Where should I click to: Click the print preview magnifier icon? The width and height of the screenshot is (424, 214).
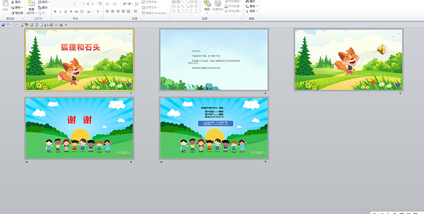(x=21, y=25)
